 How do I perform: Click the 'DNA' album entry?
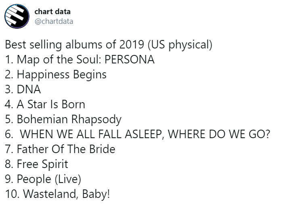(23, 89)
